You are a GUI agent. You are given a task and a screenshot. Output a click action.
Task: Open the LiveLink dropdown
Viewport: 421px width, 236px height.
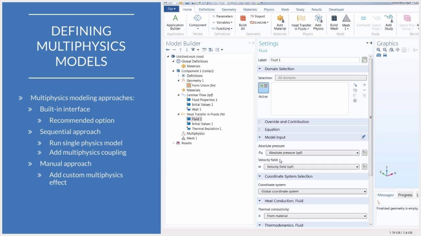tap(259, 23)
